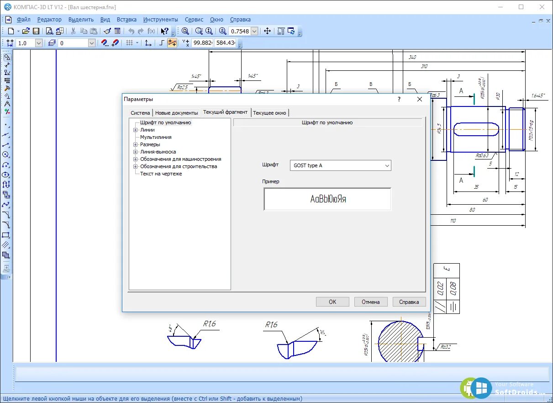Viewport: 553px width, 403px height.
Task: Open the Вставка menu
Action: pyautogui.click(x=126, y=20)
